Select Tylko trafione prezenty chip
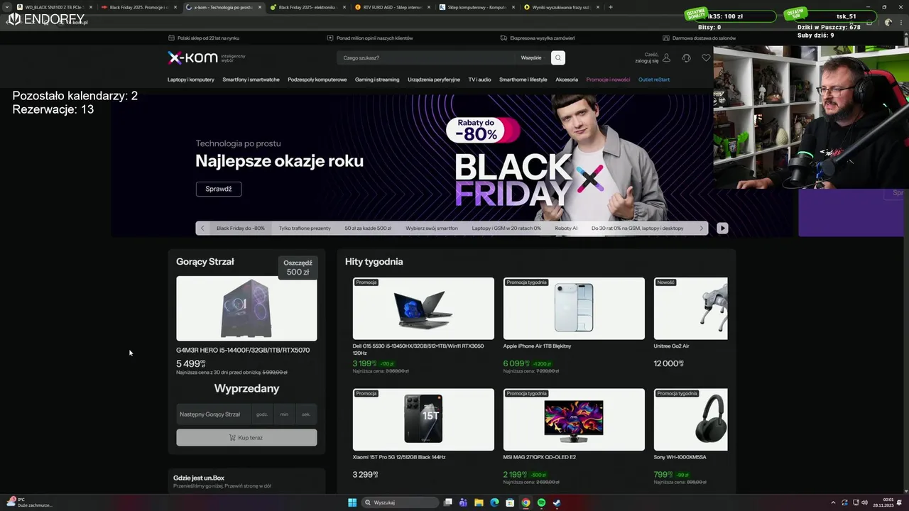 click(305, 228)
